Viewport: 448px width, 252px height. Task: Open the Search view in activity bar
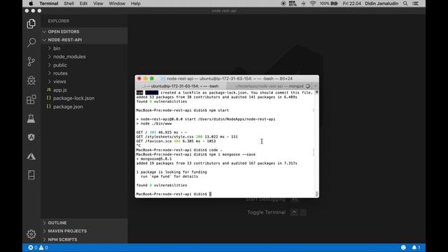tap(31, 42)
